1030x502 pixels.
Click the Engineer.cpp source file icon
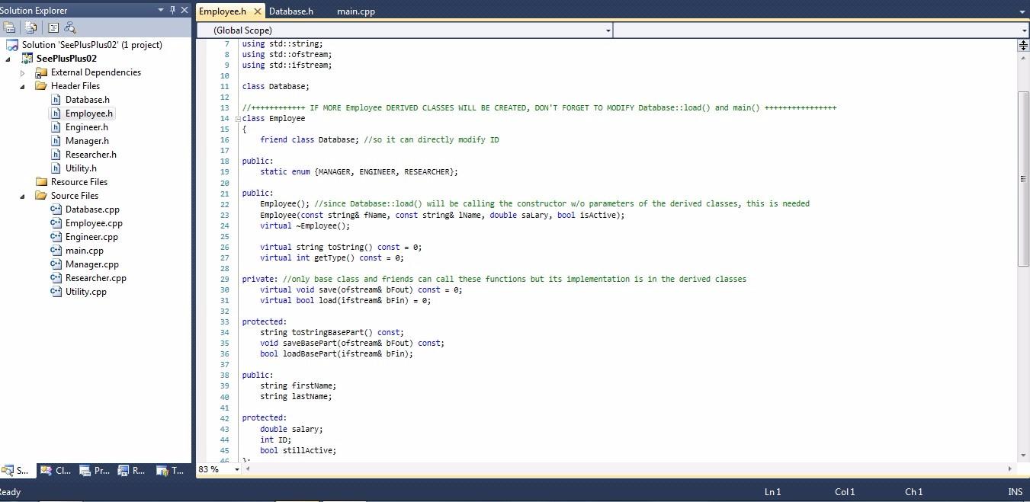56,237
